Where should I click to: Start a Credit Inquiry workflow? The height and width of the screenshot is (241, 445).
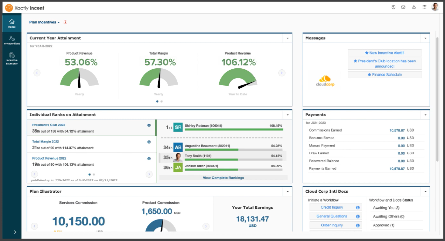click(332, 207)
